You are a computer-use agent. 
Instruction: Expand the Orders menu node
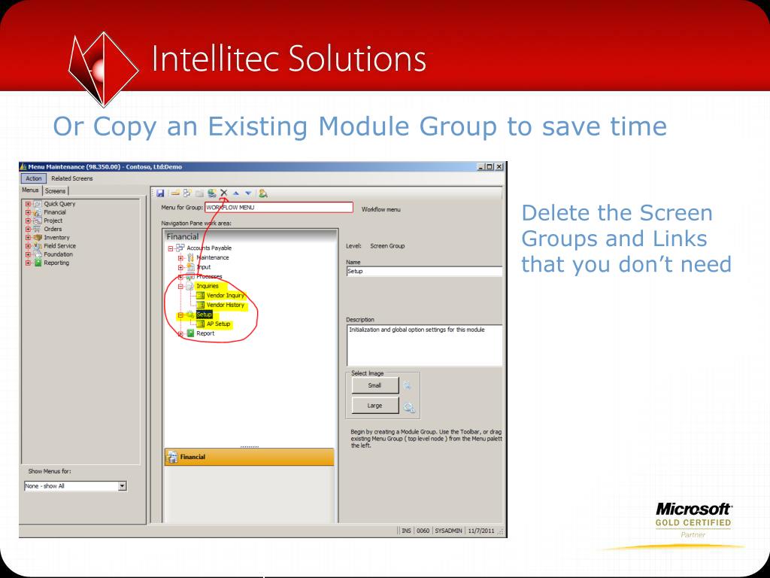pyautogui.click(x=28, y=229)
